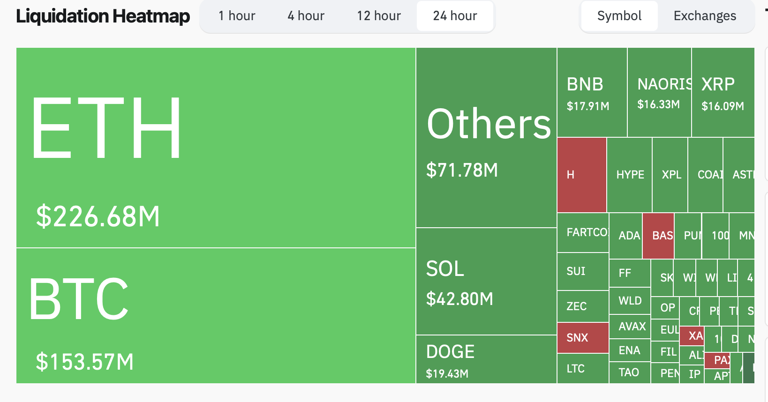The image size is (768, 402).
Task: Click the ETH $226.68M heatmap tile
Action: coord(216,148)
